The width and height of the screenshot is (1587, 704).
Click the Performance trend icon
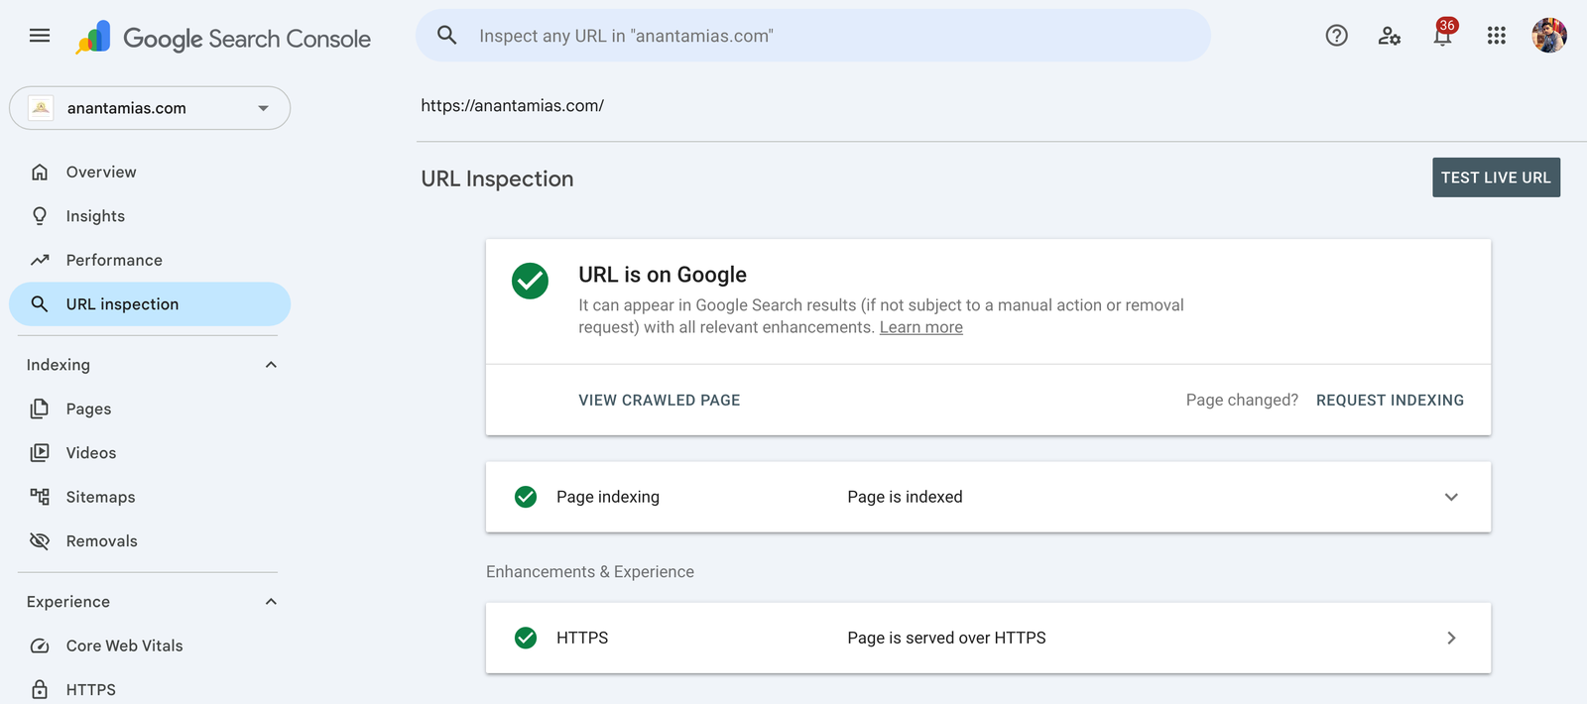point(40,260)
